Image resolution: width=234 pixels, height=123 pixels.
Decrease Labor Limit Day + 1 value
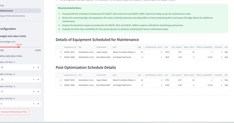34,67
